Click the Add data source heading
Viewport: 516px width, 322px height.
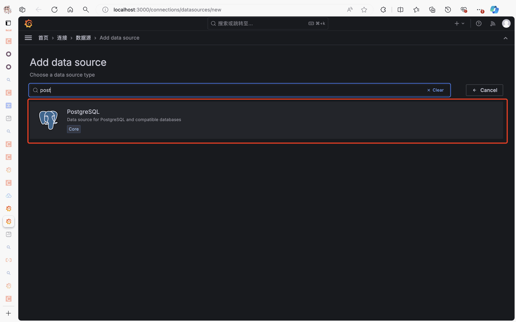(68, 62)
